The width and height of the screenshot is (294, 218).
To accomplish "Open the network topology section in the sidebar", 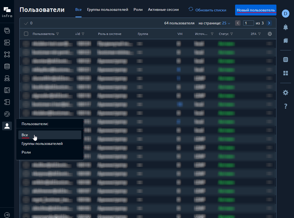I will click(x=7, y=78).
